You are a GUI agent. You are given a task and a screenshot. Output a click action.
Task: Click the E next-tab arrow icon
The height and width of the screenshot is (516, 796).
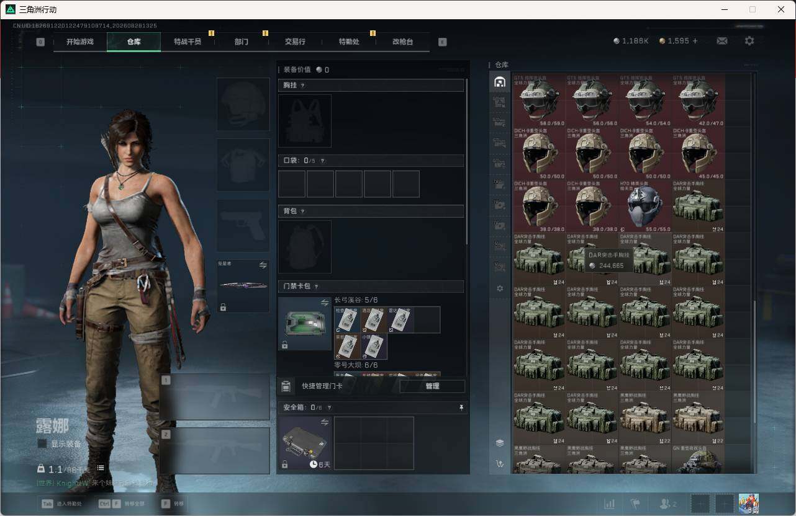(x=442, y=42)
